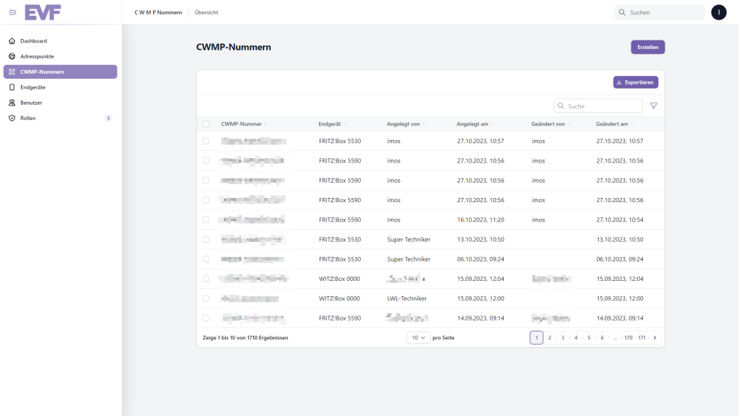Sort by Geändert von column
The width and height of the screenshot is (739, 416).
click(x=551, y=124)
